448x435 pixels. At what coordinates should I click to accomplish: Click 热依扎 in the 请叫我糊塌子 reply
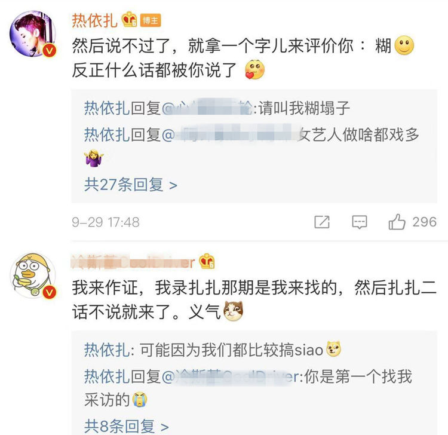(107, 109)
